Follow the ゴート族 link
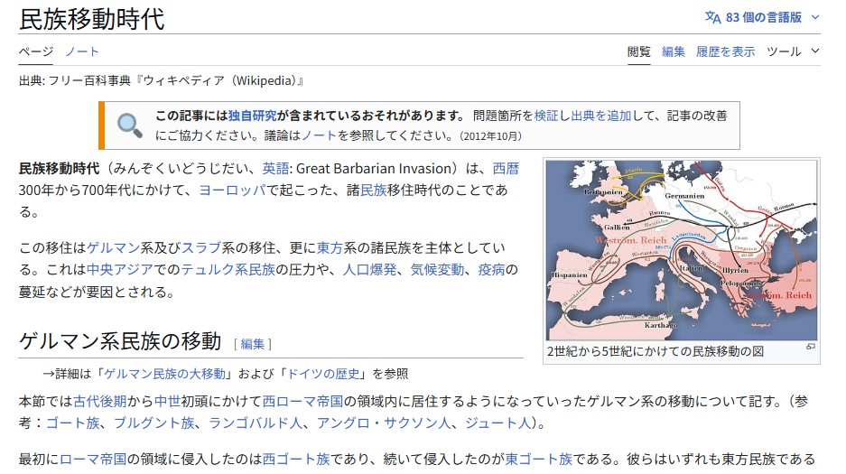Viewport: 846px width, 474px height. (x=73, y=423)
